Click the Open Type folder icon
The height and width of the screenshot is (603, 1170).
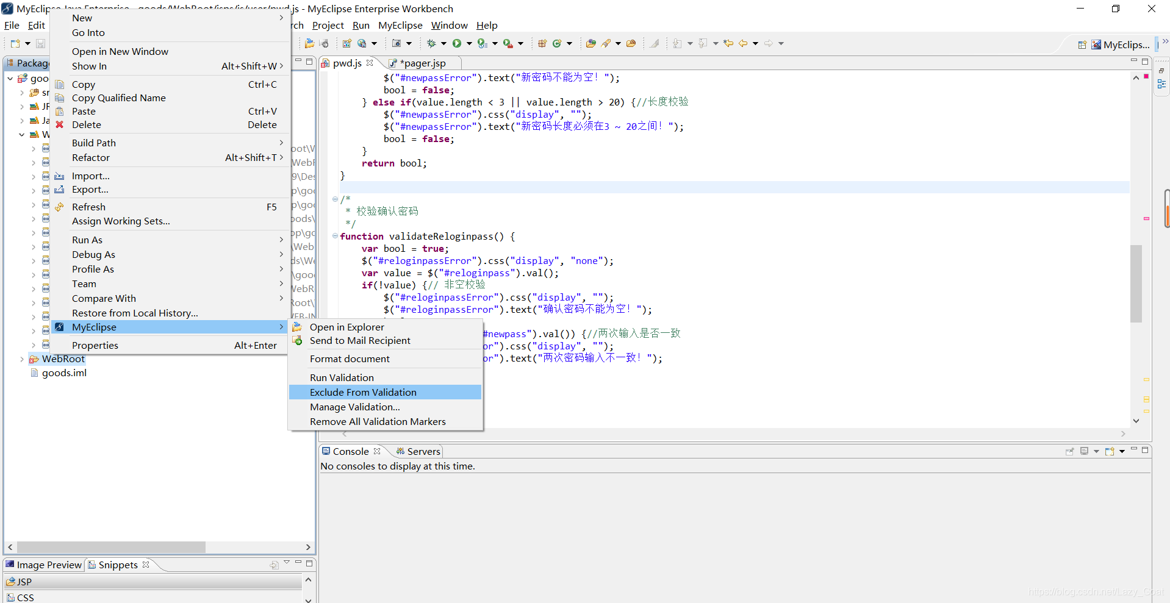[590, 43]
